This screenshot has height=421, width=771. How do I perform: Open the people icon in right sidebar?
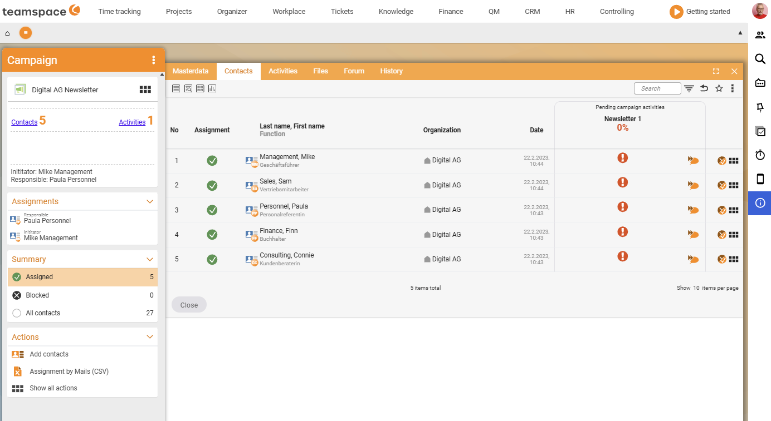[x=760, y=35]
